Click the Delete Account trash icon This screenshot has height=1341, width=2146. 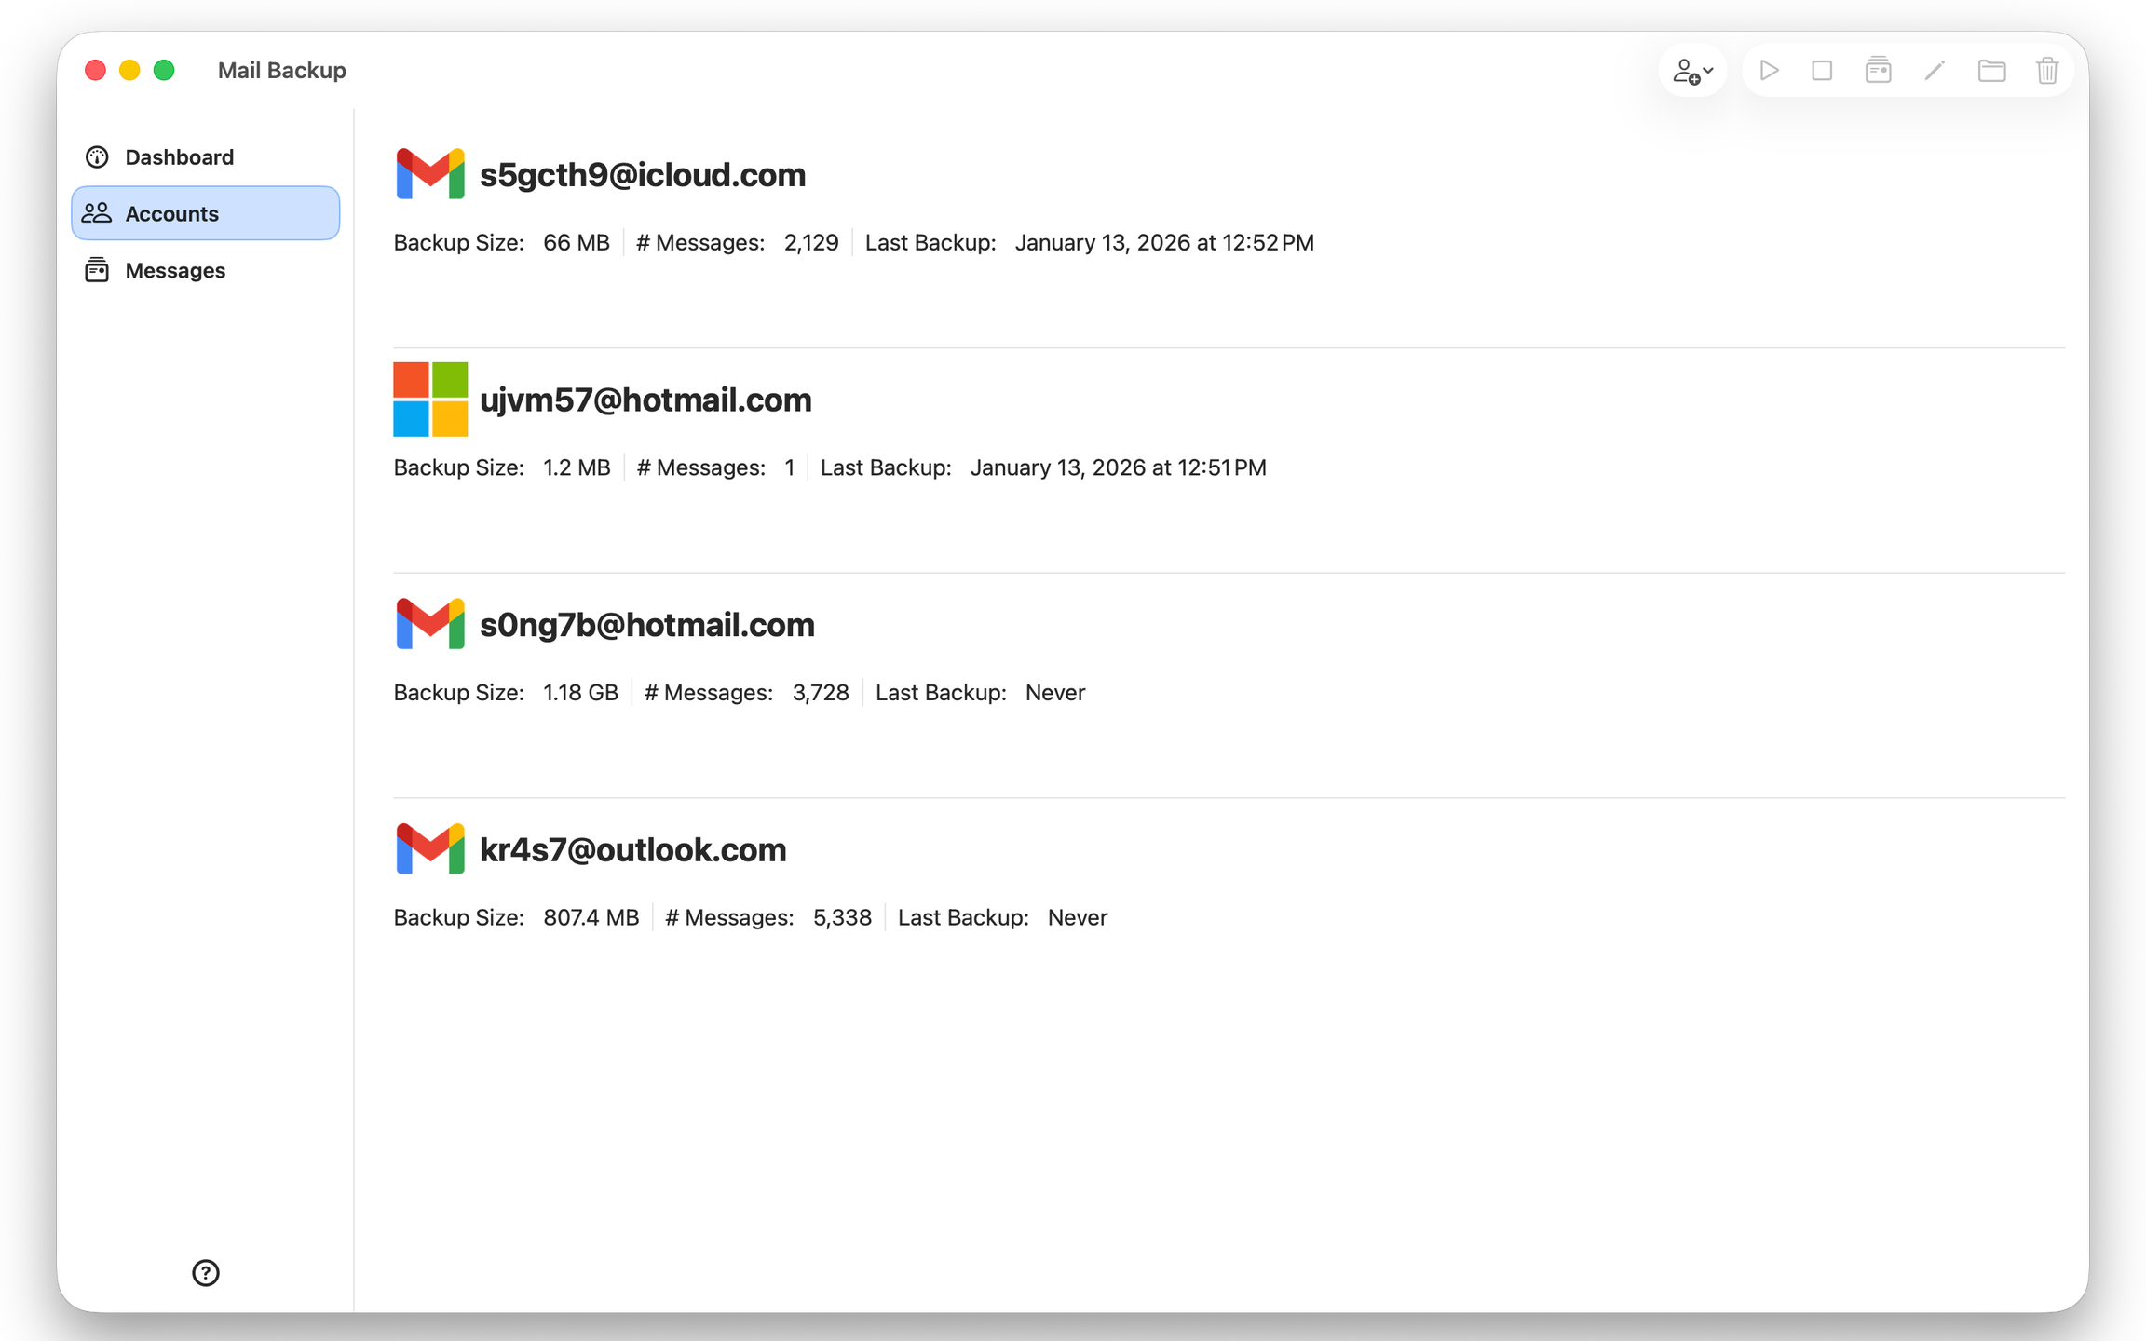pyautogui.click(x=2046, y=71)
